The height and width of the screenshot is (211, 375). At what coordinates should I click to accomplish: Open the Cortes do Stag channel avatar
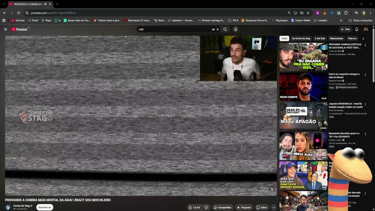point(8,207)
